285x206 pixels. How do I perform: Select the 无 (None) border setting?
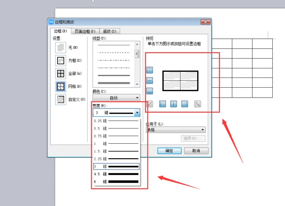coord(60,47)
